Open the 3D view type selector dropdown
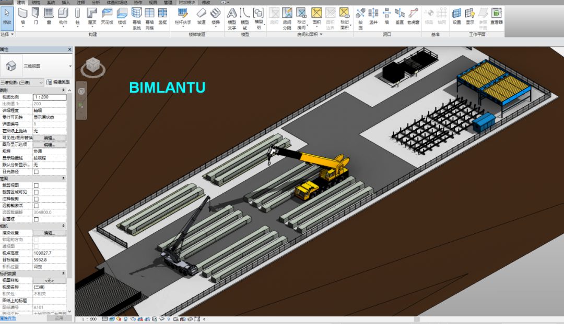 point(70,66)
